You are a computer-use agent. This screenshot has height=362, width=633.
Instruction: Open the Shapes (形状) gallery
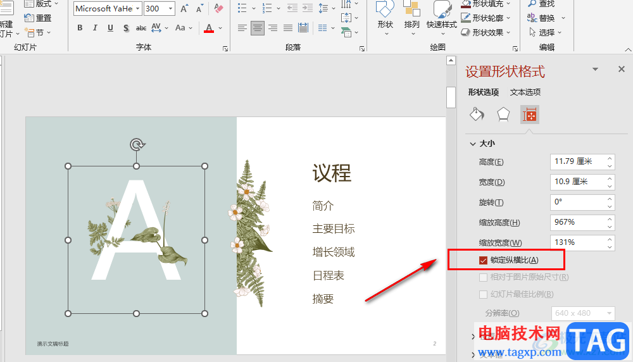(x=385, y=18)
